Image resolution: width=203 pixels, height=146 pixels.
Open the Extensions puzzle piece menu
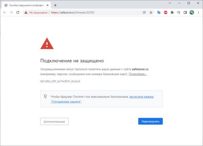click(172, 13)
